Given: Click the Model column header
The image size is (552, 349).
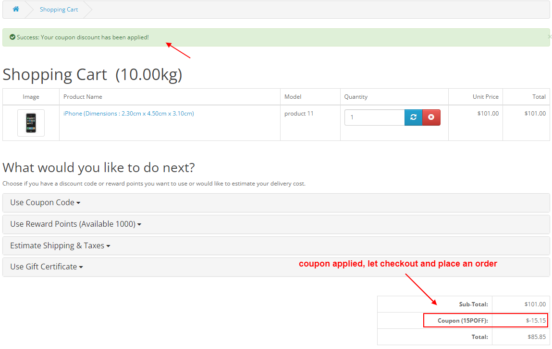Looking at the screenshot, I should [293, 97].
